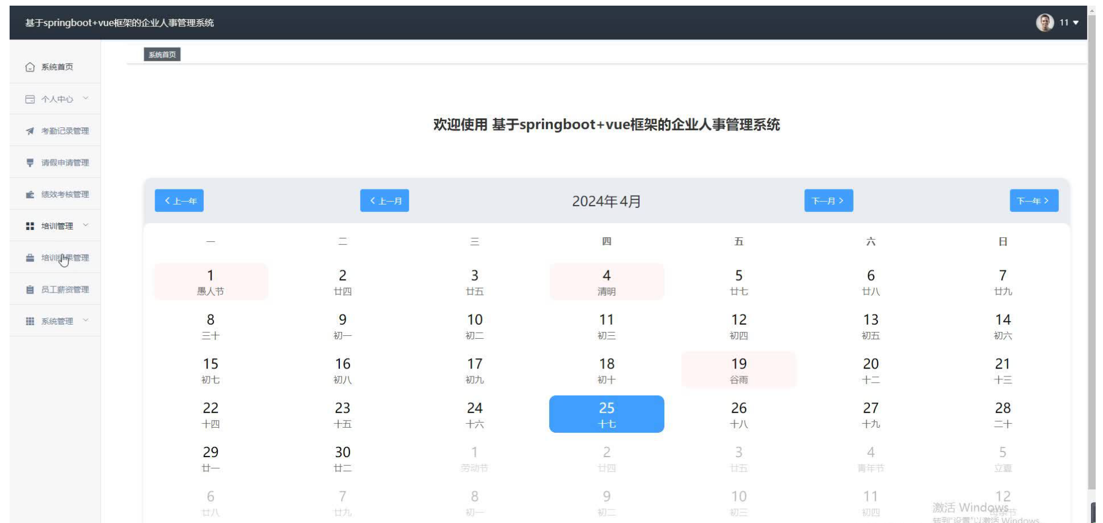Select date 12 初四 on the calendar
1103x523 pixels.
click(x=739, y=326)
